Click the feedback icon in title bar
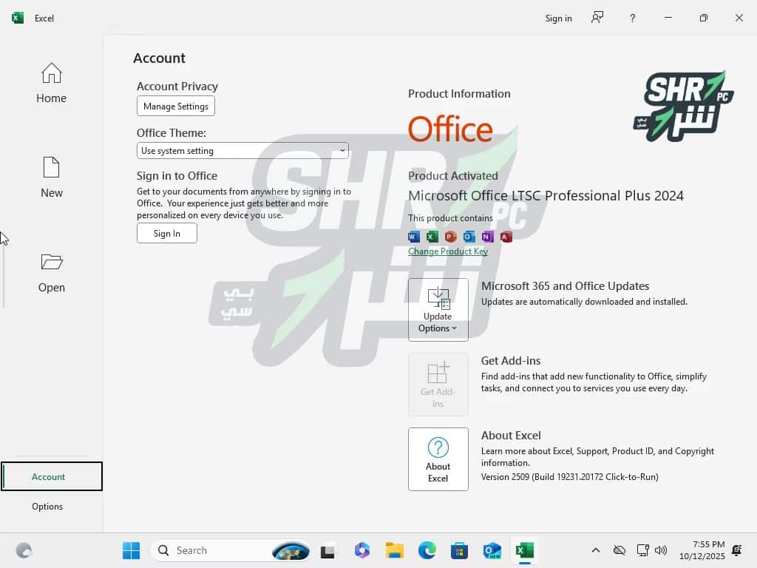Screen dimensions: 757x568 597,18
